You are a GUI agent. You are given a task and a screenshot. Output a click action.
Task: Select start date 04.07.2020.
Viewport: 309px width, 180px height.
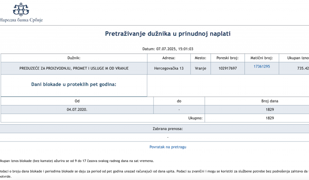tap(77, 110)
